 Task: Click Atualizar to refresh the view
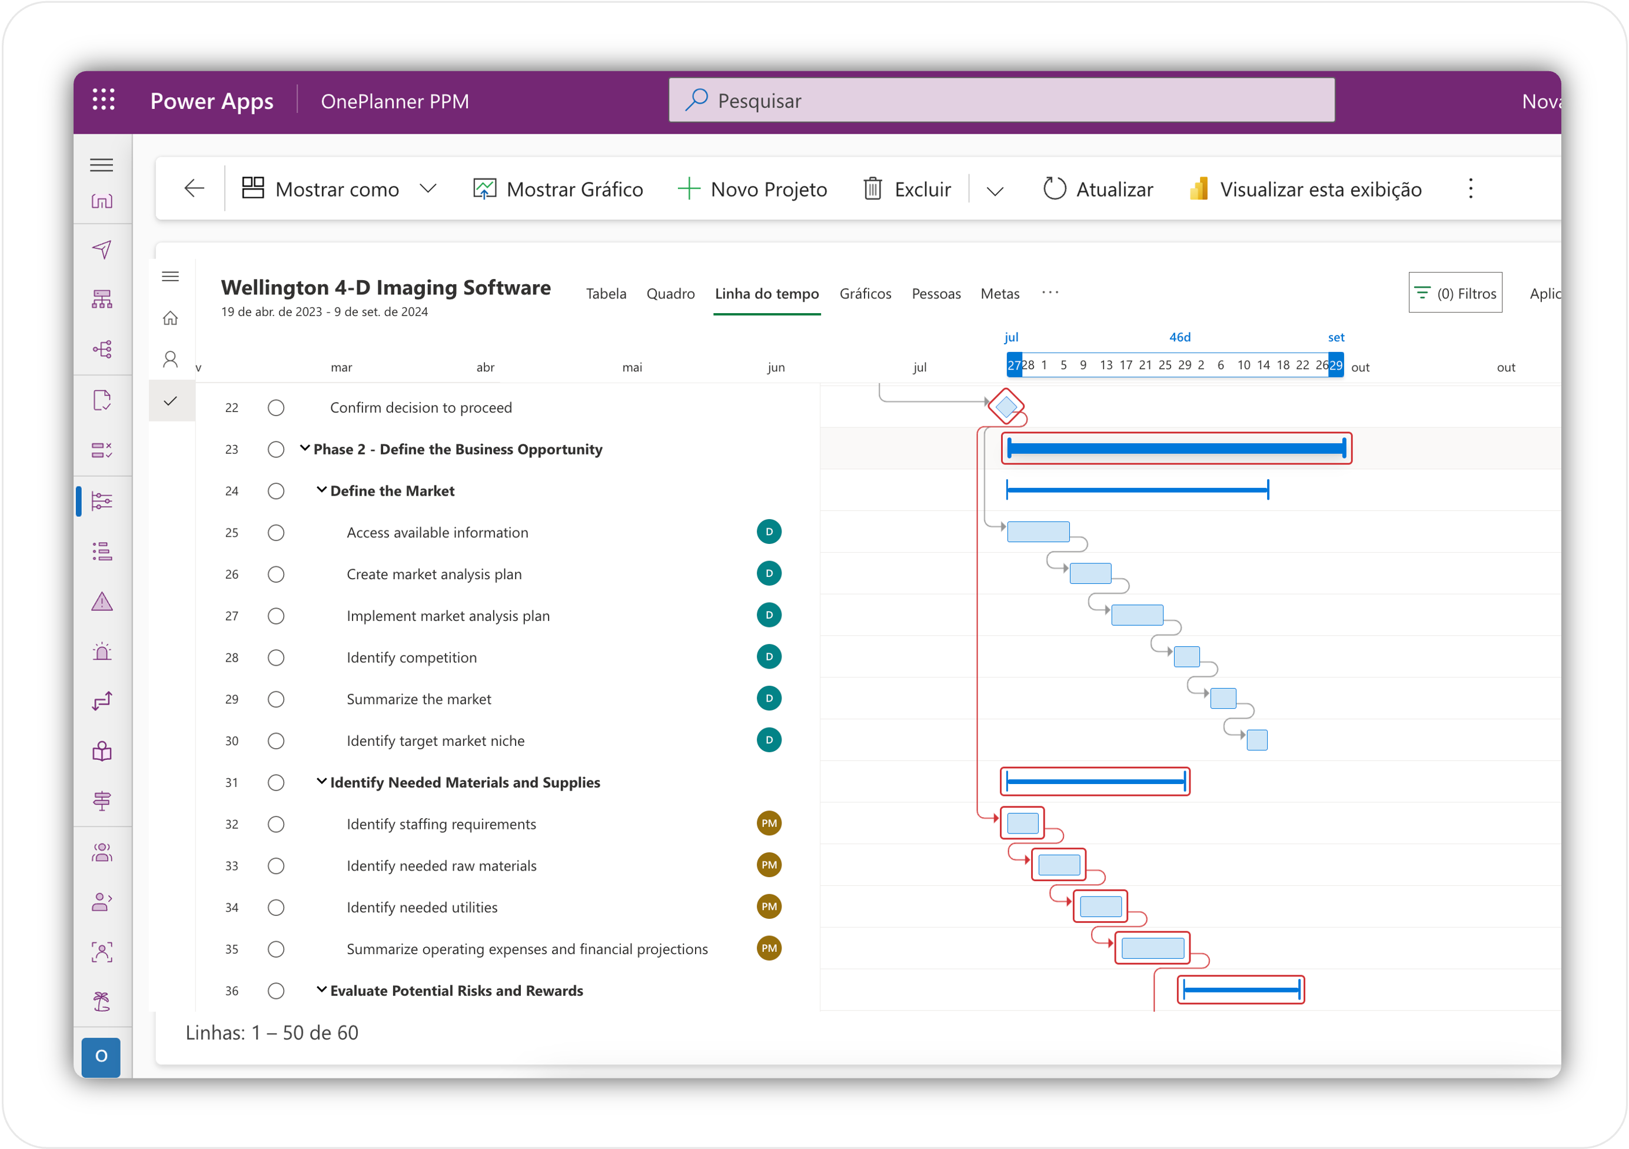point(1098,189)
